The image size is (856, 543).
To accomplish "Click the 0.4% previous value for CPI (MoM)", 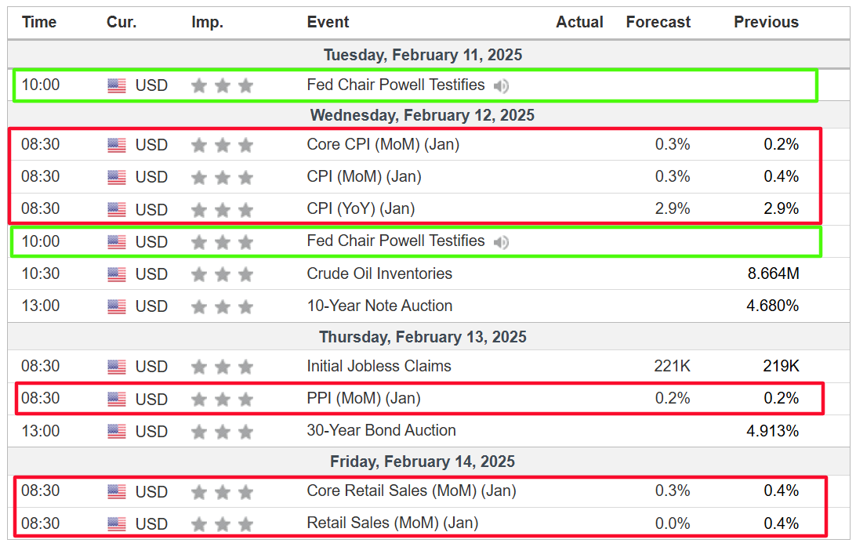I will click(x=782, y=177).
